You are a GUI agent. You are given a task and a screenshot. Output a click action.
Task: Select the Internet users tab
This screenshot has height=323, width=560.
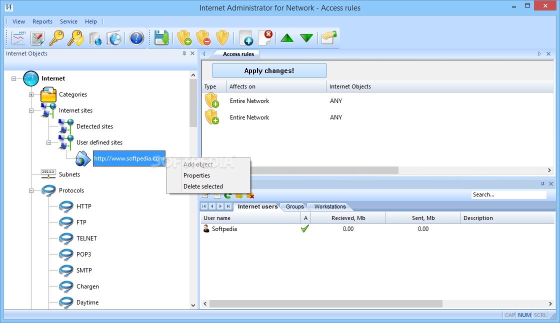(257, 206)
